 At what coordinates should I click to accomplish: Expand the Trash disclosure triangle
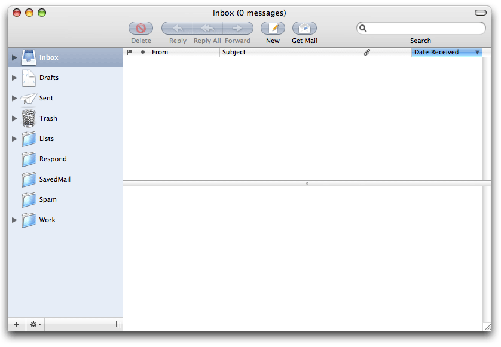(x=14, y=118)
